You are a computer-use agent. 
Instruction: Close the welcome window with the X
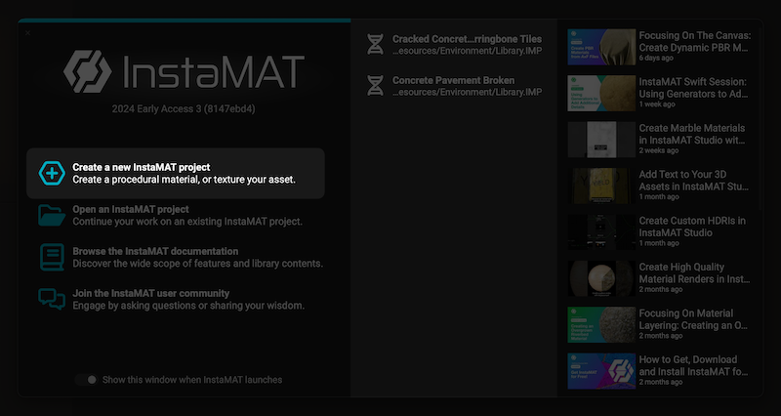pyautogui.click(x=28, y=33)
